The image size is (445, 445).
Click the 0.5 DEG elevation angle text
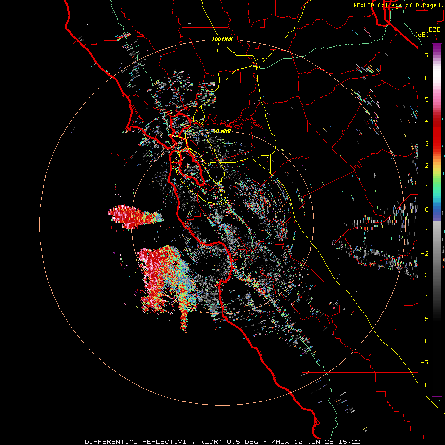pyautogui.click(x=242, y=442)
